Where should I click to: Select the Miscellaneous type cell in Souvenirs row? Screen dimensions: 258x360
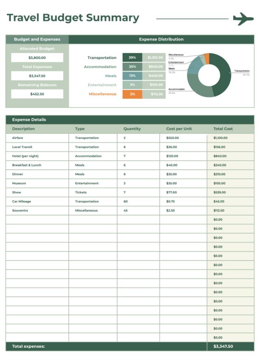pos(93,211)
